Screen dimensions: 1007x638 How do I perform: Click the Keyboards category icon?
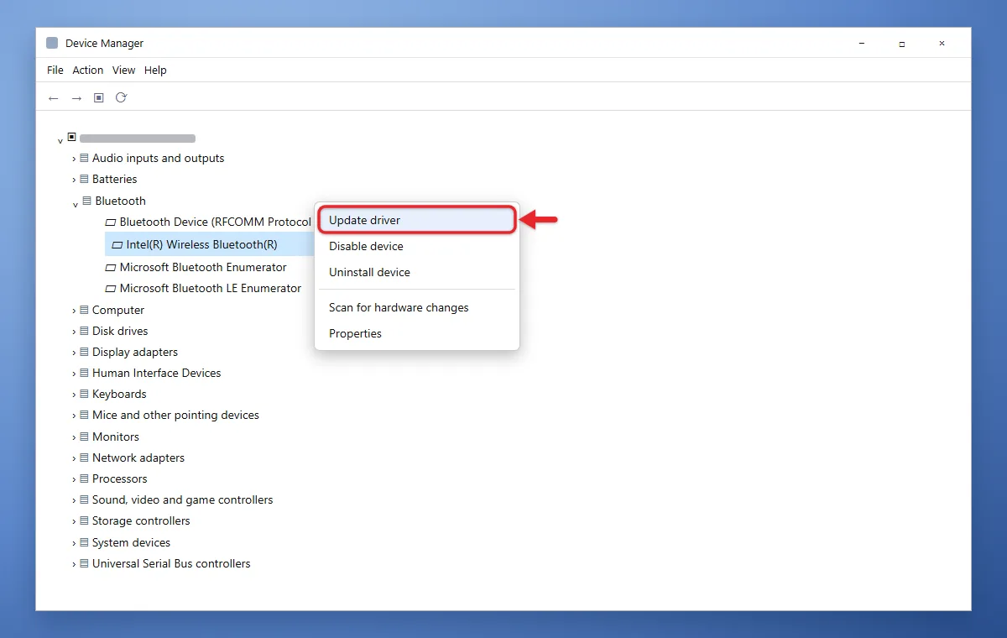[x=84, y=394]
